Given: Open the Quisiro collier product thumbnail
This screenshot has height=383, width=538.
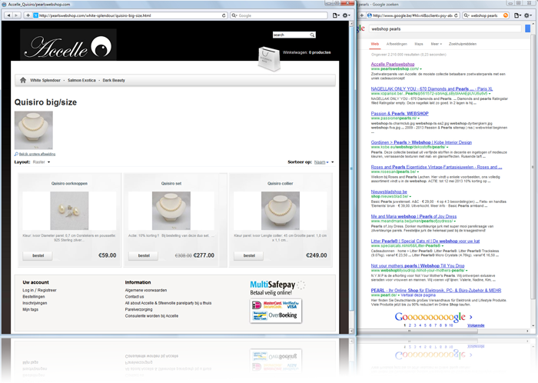Looking at the screenshot, I should pos(281,211).
